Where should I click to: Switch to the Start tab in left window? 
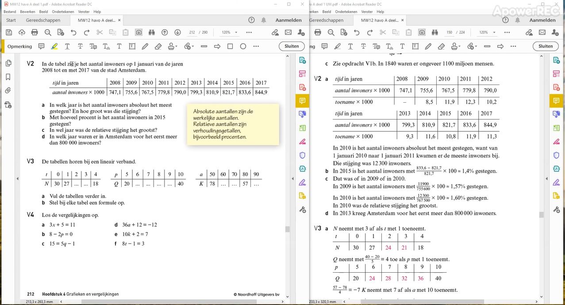point(11,20)
